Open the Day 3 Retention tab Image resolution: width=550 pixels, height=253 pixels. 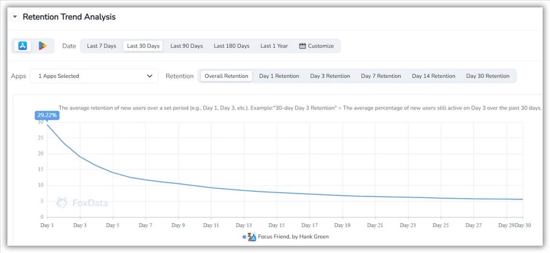pyautogui.click(x=330, y=76)
